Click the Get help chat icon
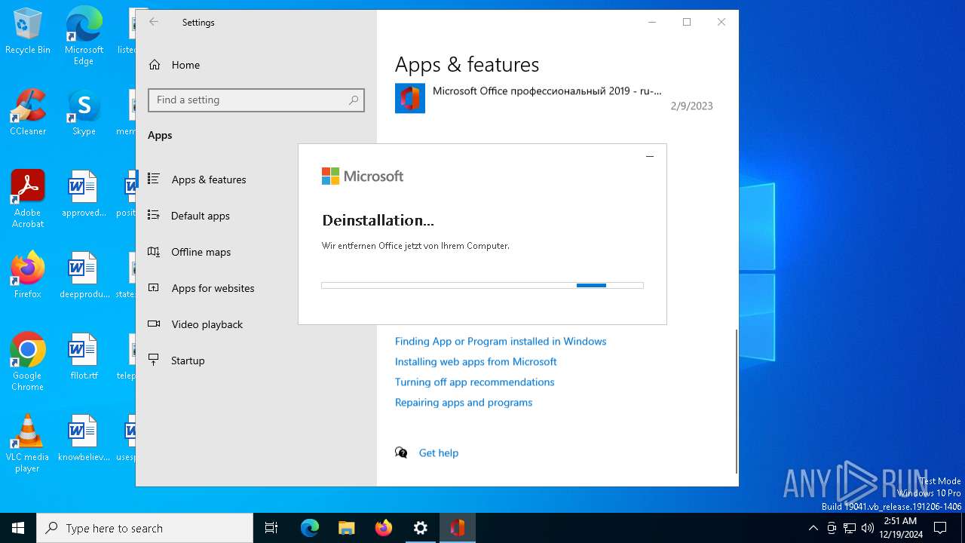965x543 pixels. click(401, 452)
